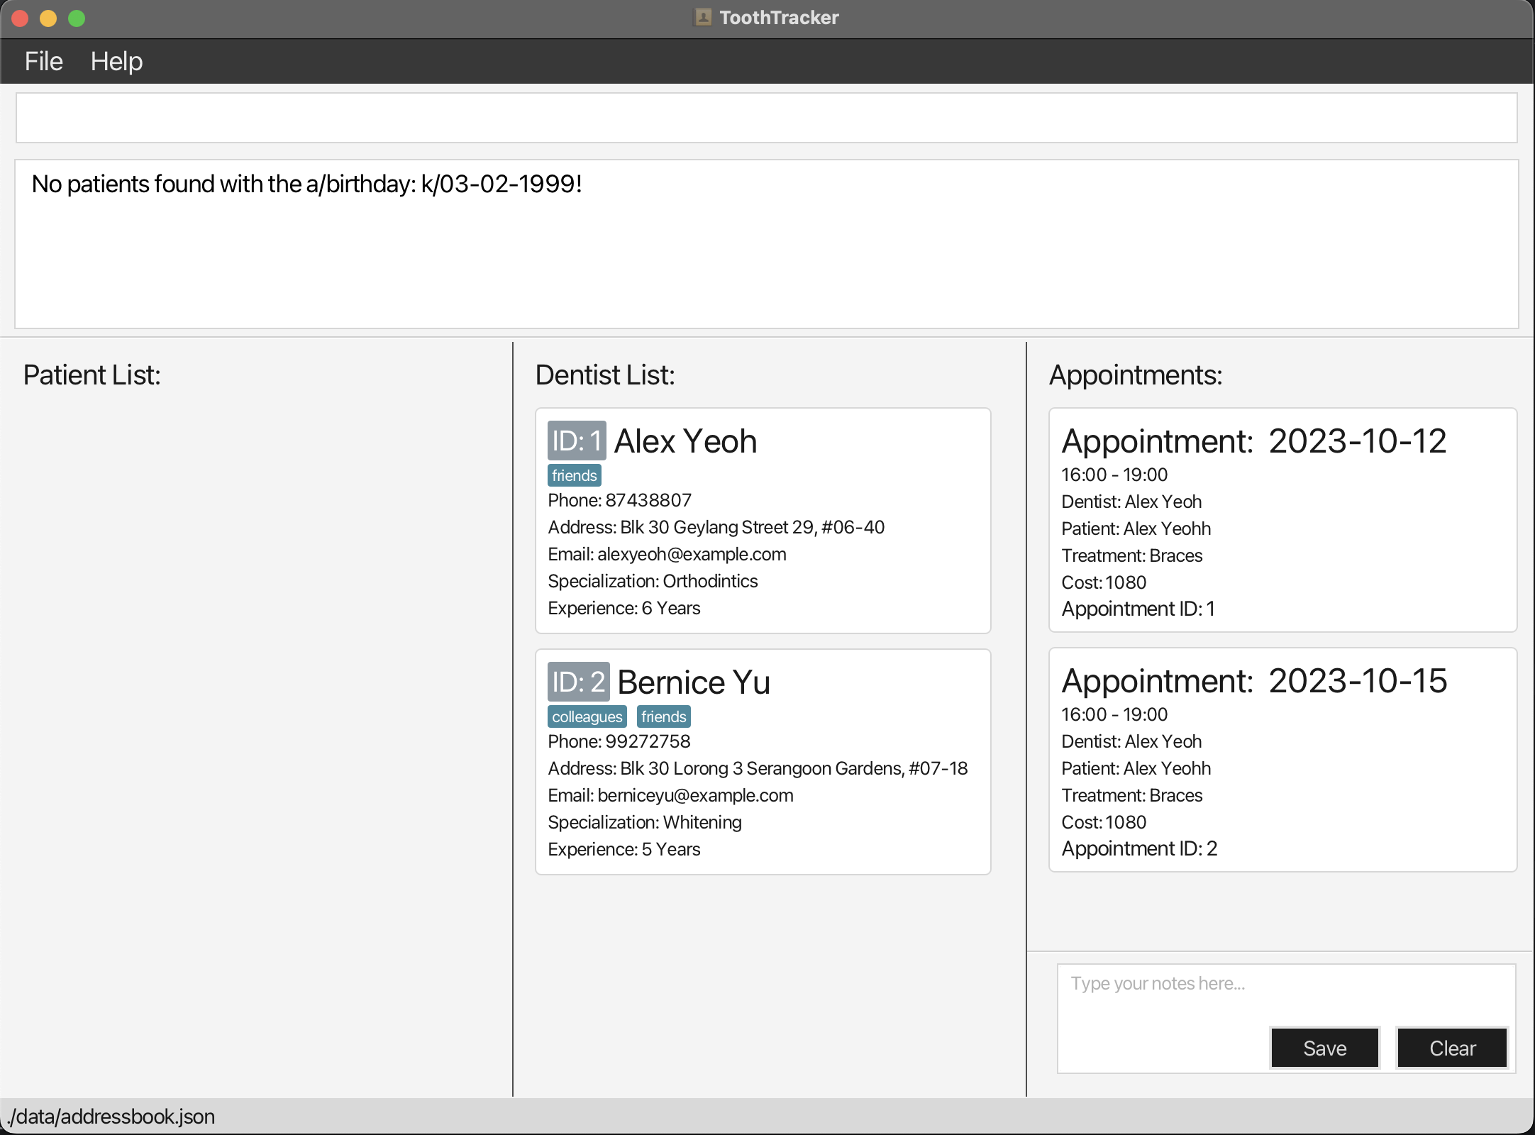Click the ID: 2 badge for Bernice Yu
Viewport: 1535px width, 1135px height.
point(578,682)
